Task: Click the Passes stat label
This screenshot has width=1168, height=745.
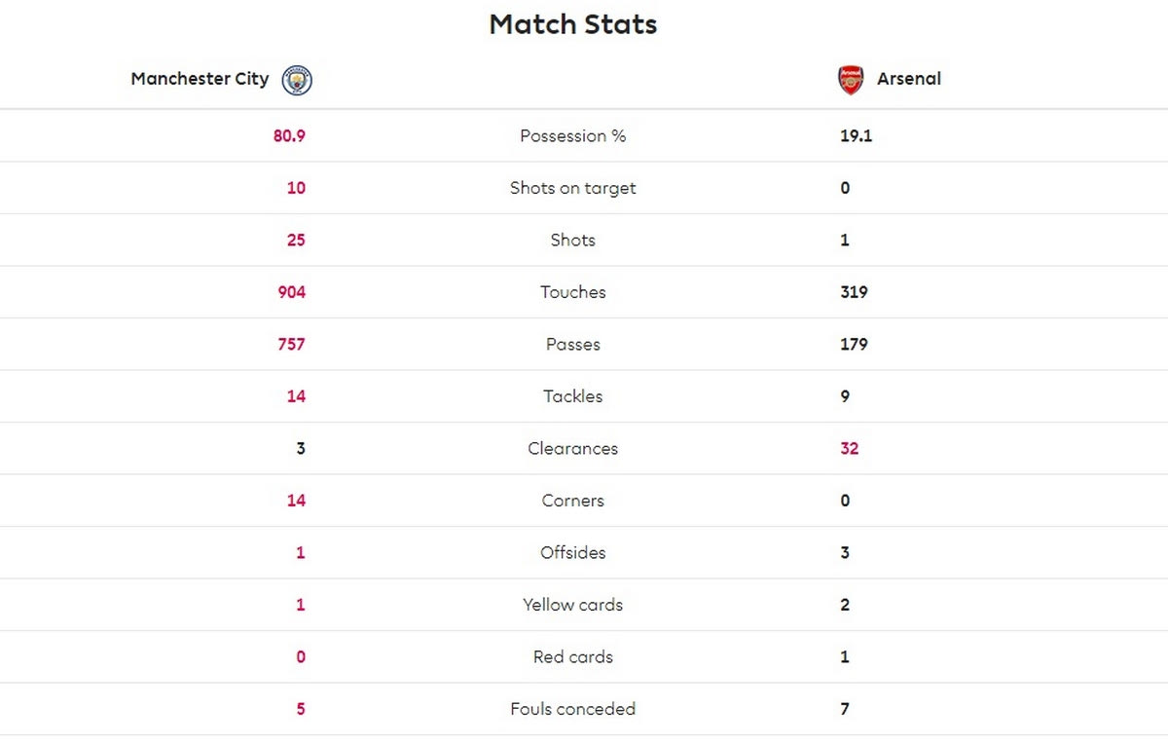Action: coord(572,345)
